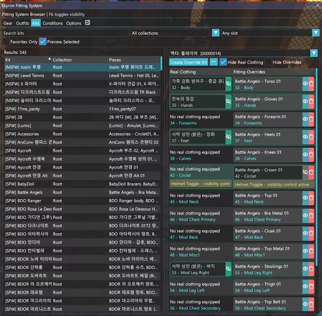Hide the Battle Angels - Knees 01 override
Screen dimensions: 322x316
point(305,155)
